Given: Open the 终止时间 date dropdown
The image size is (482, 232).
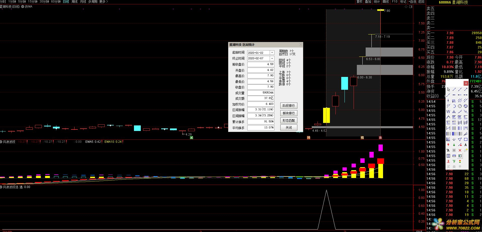Looking at the screenshot, I should pyautogui.click(x=272, y=58).
